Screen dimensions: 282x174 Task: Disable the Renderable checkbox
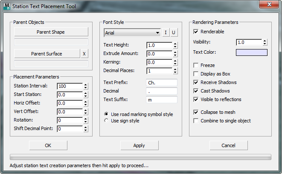pyautogui.click(x=196, y=32)
